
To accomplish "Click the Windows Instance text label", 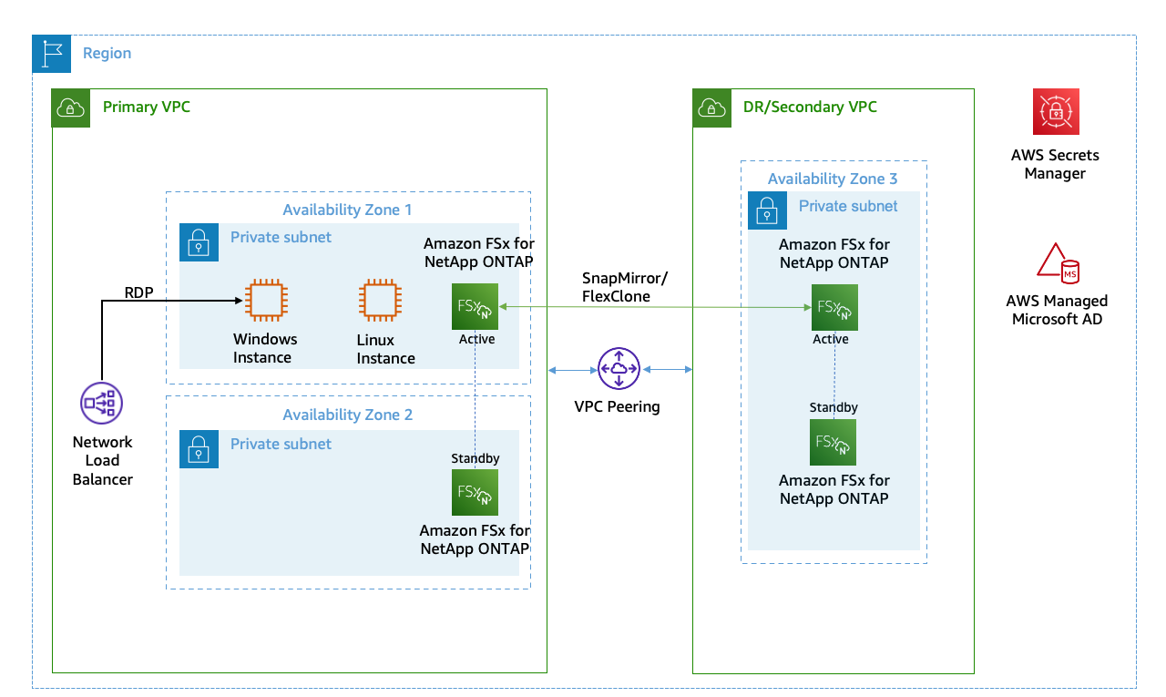I will pos(265,348).
